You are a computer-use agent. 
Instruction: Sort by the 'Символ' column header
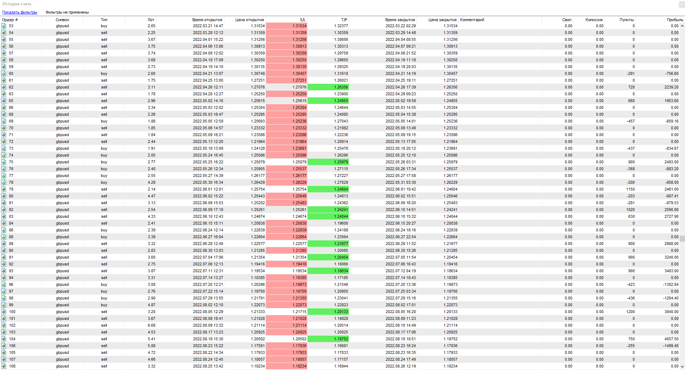pos(62,20)
